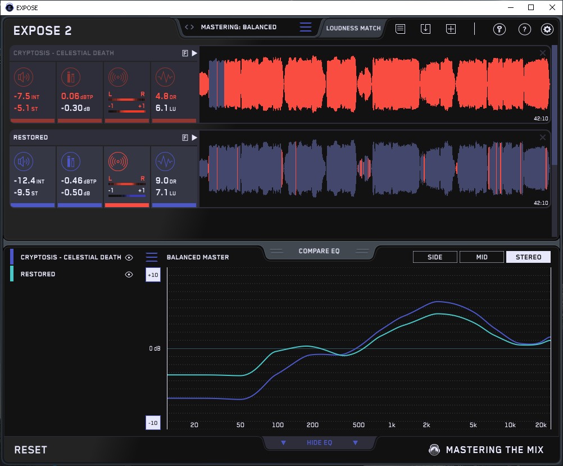The image size is (563, 466).
Task: Collapse the EQ panel with Hide EQ
Action: point(319,443)
